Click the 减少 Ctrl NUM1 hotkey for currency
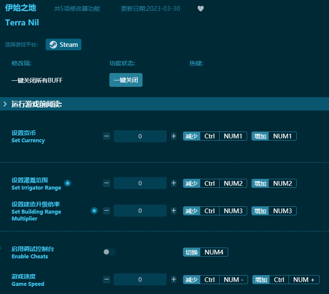This screenshot has height=294, width=329. [215, 136]
